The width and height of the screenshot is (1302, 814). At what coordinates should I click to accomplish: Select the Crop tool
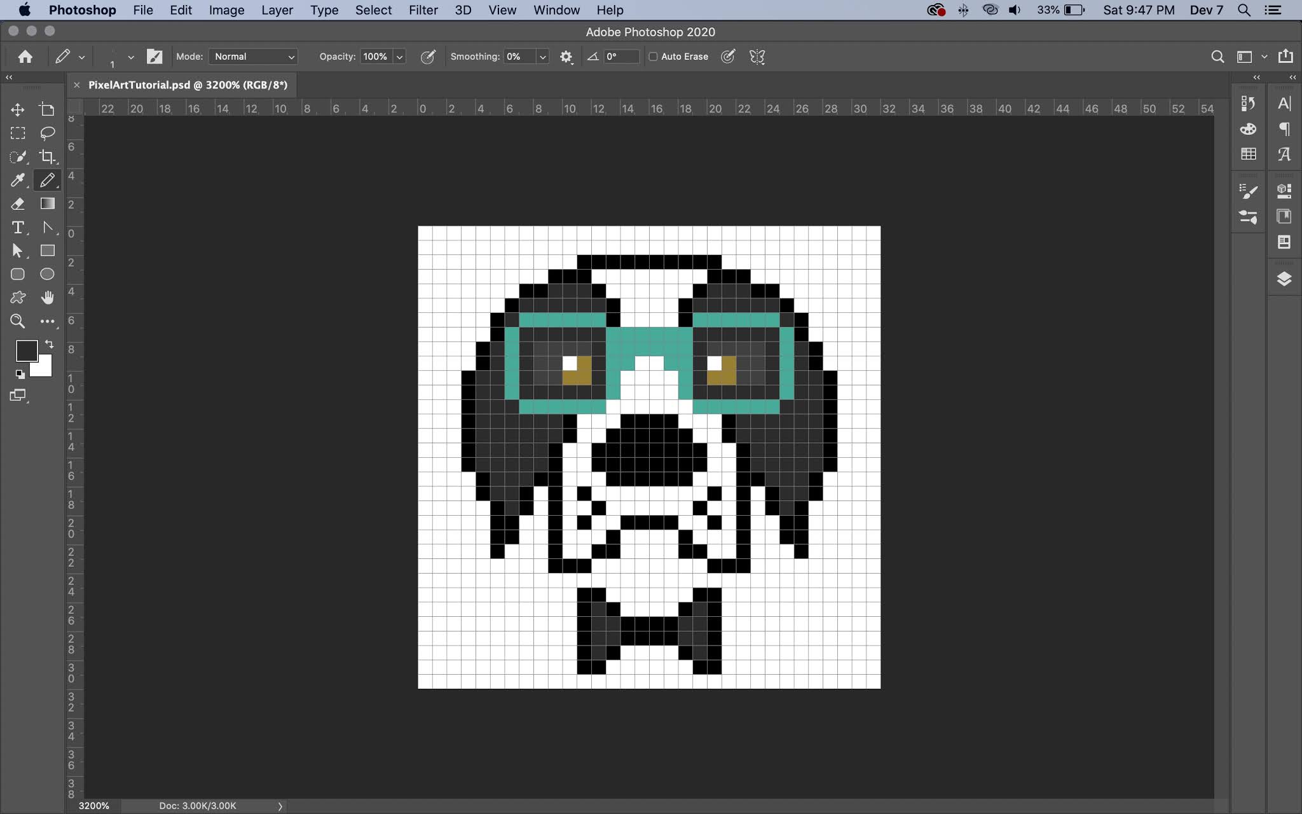(48, 156)
